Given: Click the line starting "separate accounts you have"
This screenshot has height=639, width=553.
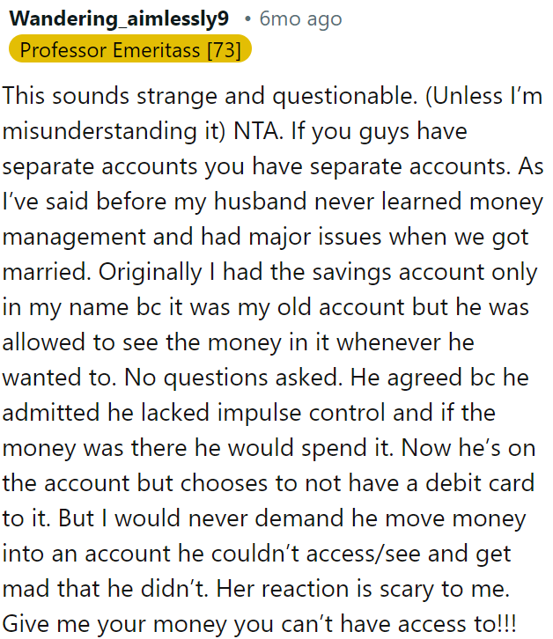Looking at the screenshot, I should coord(273,166).
